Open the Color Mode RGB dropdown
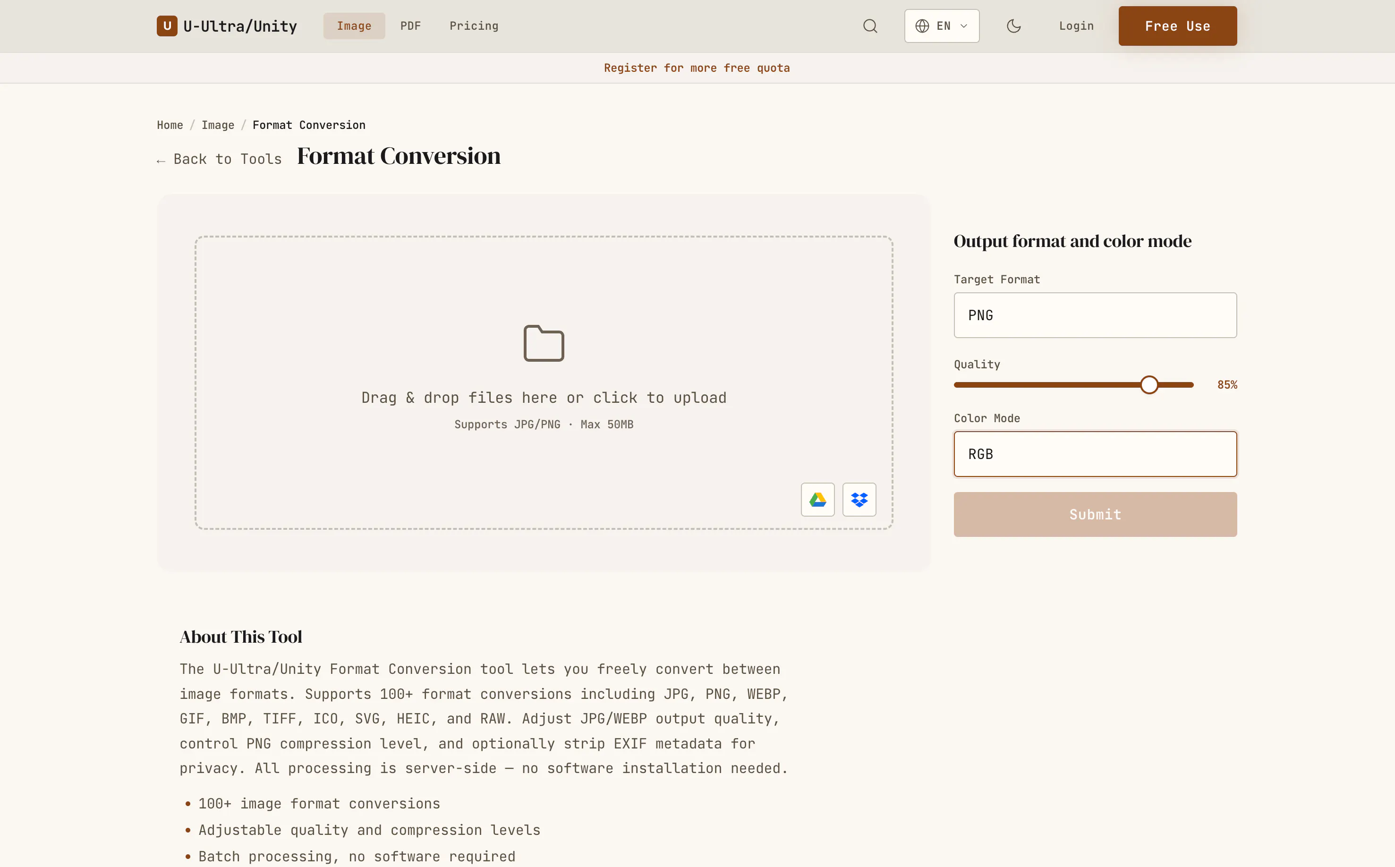Screen dimensions: 1395x867 coord(1095,453)
